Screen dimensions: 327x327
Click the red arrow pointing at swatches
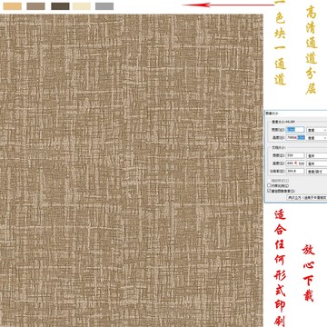coord(229,5)
